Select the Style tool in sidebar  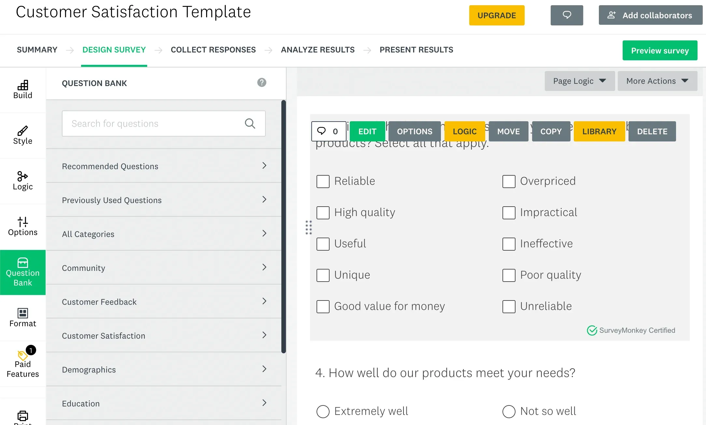pos(22,135)
